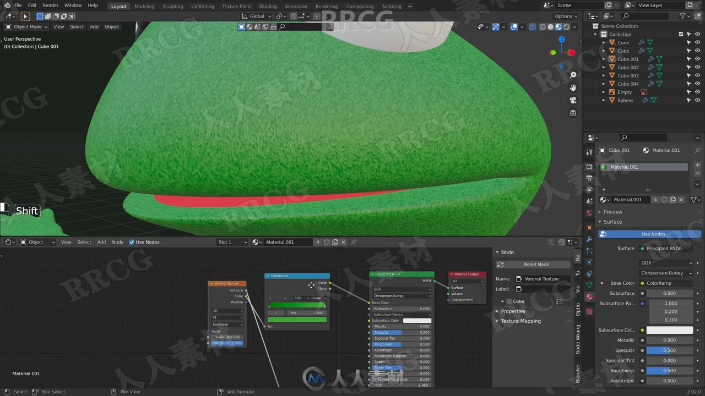Collapse the Surface panel

click(612, 222)
